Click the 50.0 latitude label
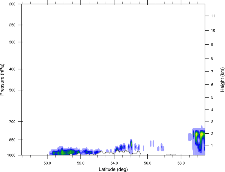 47,163
